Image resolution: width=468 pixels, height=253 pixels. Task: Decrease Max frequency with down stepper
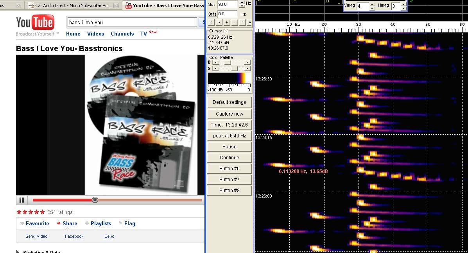point(242,6)
